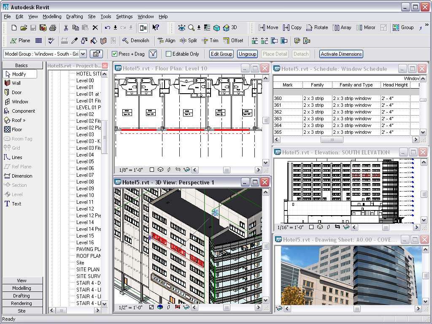Cut selection with the scissors icon
Screen dimensions: 432x324
(x=66, y=27)
